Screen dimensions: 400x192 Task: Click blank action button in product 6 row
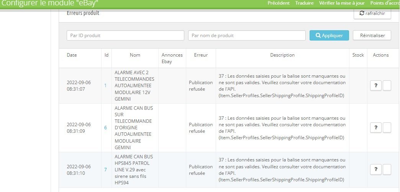[x=387, y=128]
